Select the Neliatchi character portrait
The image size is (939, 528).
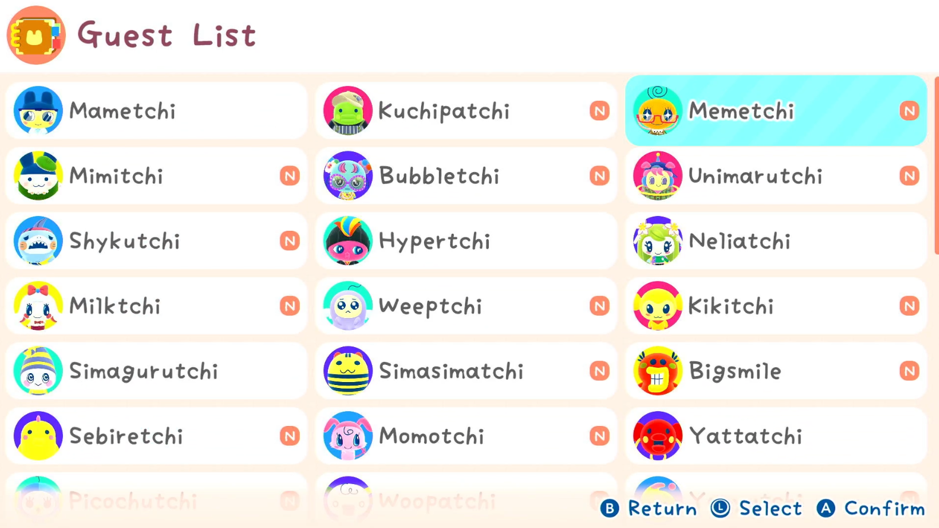(657, 241)
